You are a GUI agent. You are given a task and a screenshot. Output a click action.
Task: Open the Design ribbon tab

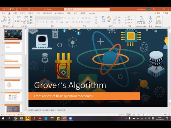click(x=31, y=13)
